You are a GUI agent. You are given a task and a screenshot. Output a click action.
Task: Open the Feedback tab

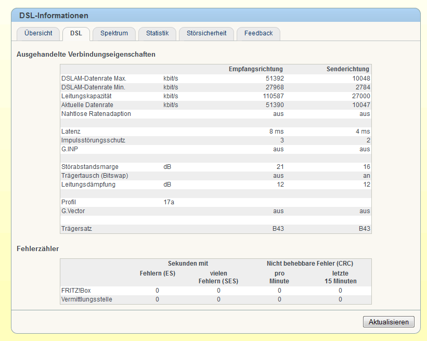258,34
